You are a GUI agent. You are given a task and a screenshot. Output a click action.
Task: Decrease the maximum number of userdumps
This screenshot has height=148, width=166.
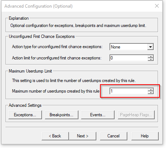151,93
